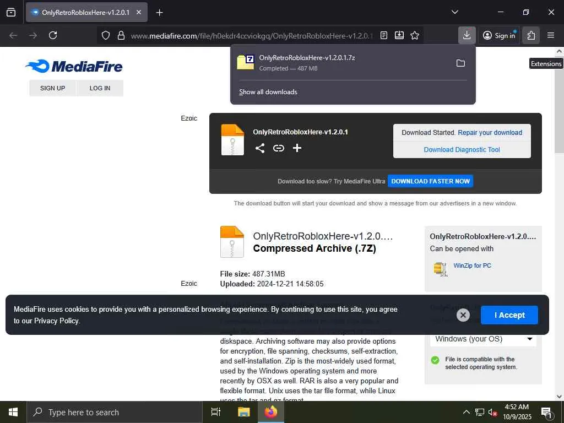Image resolution: width=564 pixels, height=423 pixels.
Task: Click I Accept cookies button
Action: pos(509,315)
